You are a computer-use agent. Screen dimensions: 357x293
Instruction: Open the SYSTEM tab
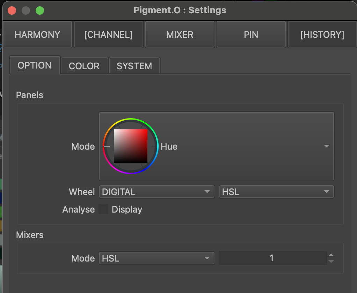point(134,66)
